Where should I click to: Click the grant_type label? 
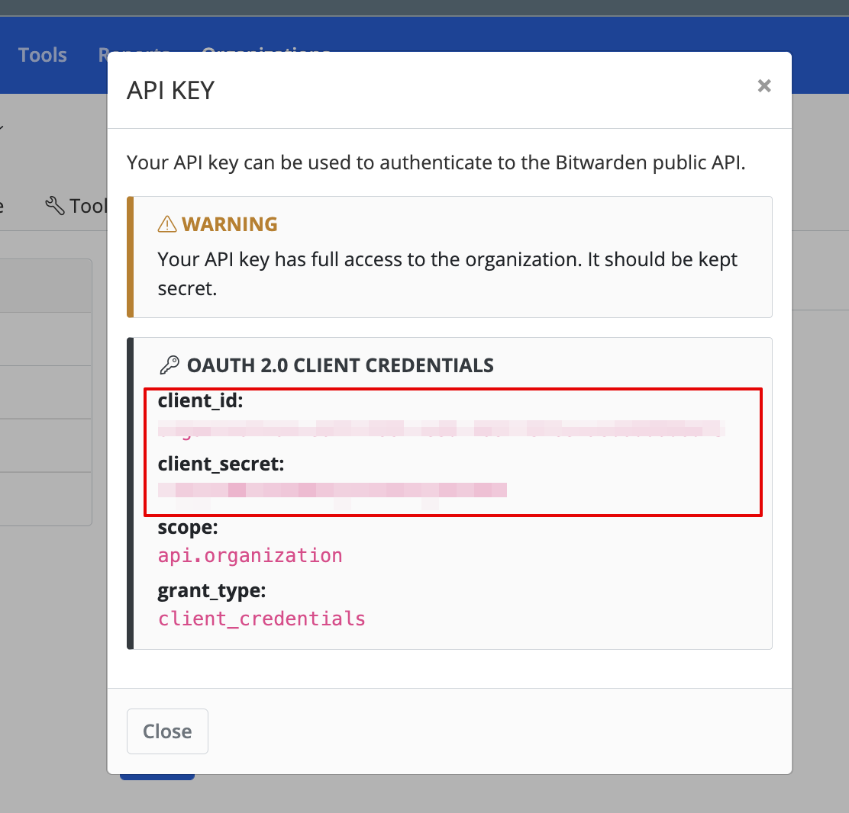211,591
